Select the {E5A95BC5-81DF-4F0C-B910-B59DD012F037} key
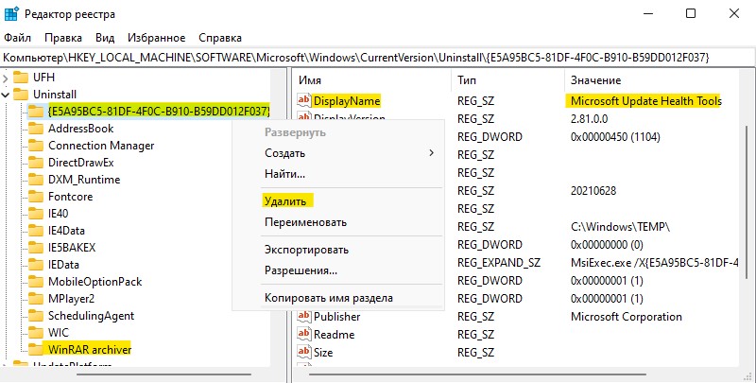Screen dimensions: 756x383 tap(159, 111)
